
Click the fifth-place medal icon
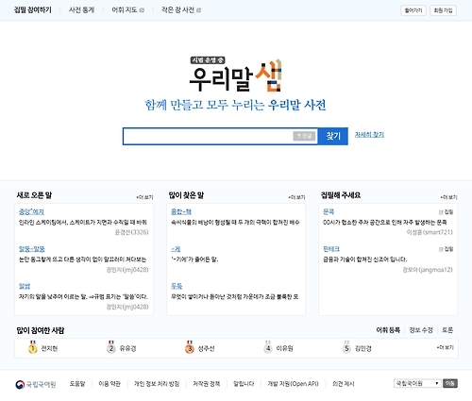[346, 347]
